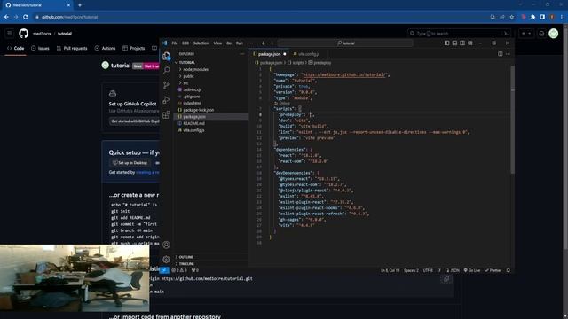The height and width of the screenshot is (319, 568).
Task: Click Go Live in the status bar
Action: coord(471,270)
